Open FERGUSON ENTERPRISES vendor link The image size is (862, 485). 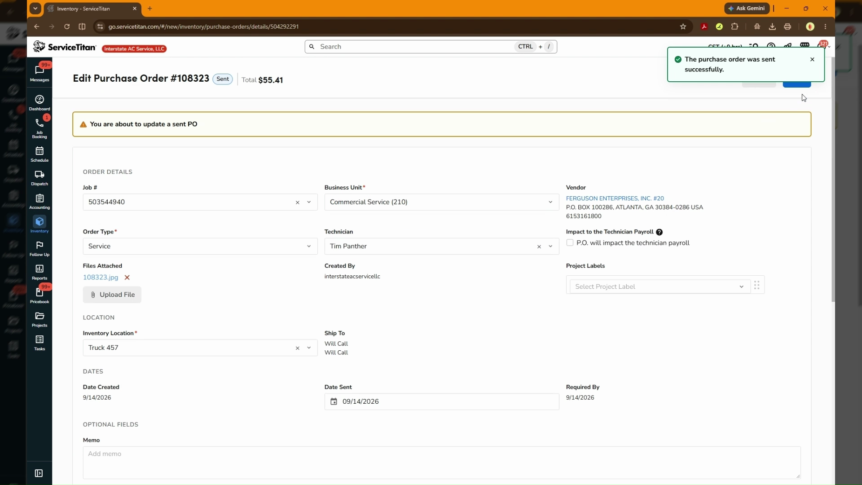[615, 198]
